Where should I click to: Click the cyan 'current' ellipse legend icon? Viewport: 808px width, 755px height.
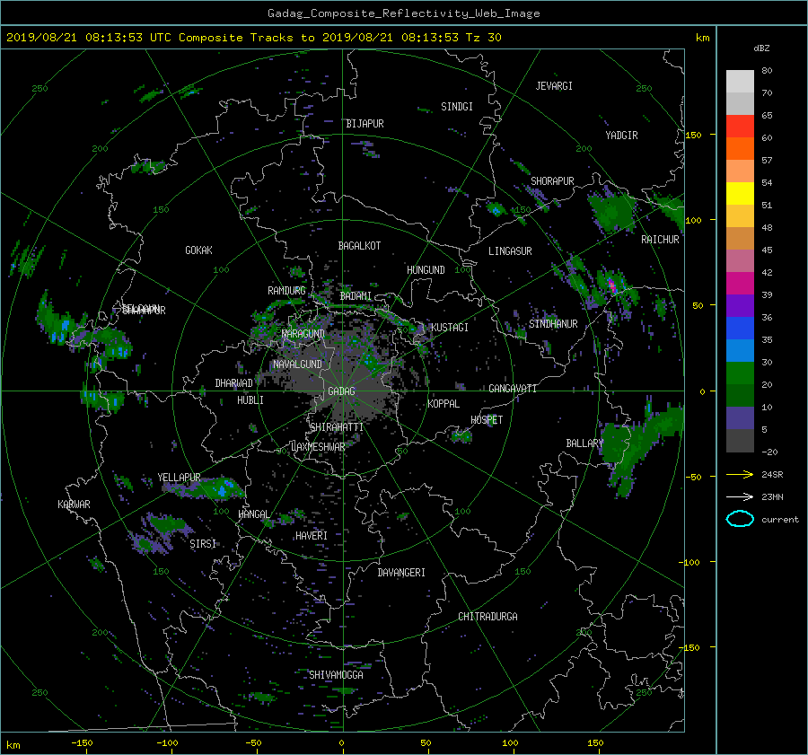pyautogui.click(x=740, y=519)
